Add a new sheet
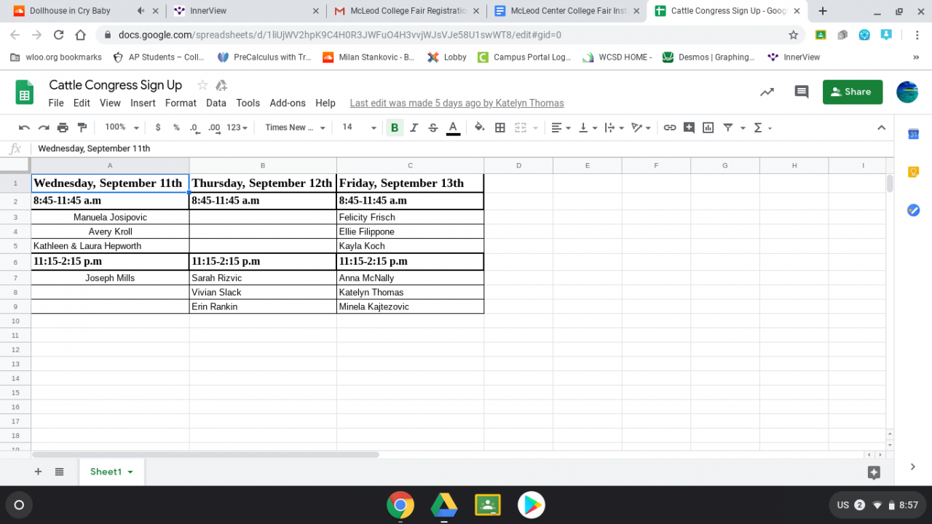The height and width of the screenshot is (524, 932). [x=38, y=472]
